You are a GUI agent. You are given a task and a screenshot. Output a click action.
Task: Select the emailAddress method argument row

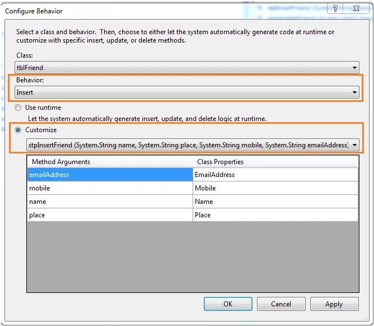(x=110, y=175)
